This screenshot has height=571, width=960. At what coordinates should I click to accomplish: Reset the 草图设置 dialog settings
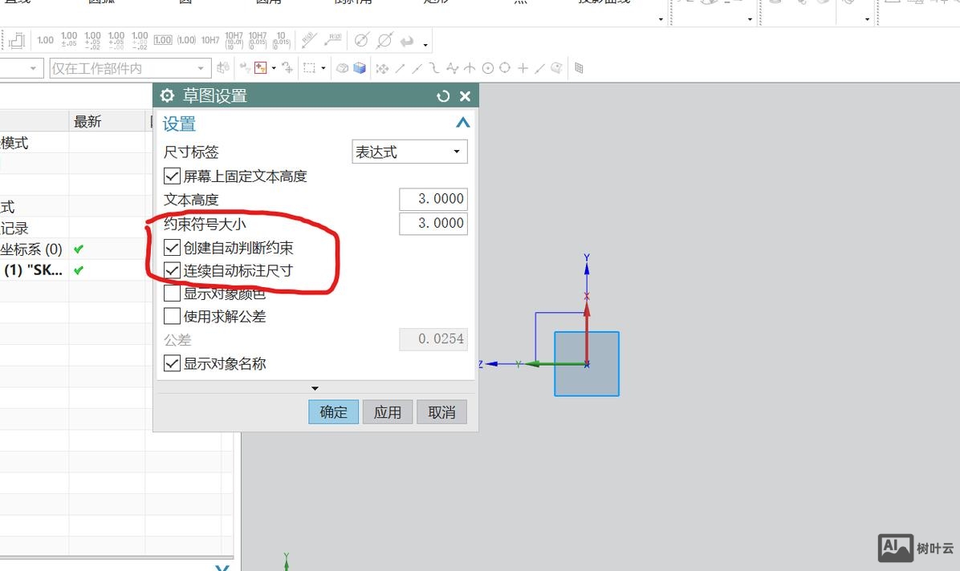[442, 95]
